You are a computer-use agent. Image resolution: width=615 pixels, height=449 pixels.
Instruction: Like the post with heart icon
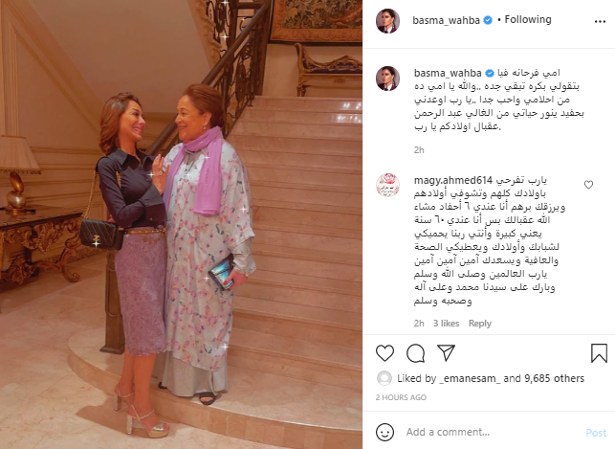[x=384, y=353]
